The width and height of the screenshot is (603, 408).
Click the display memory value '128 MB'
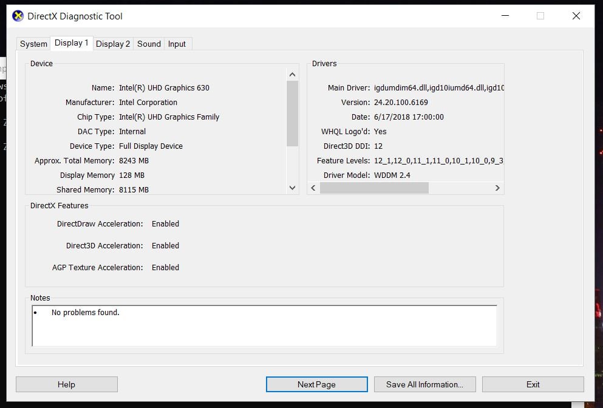tap(132, 175)
